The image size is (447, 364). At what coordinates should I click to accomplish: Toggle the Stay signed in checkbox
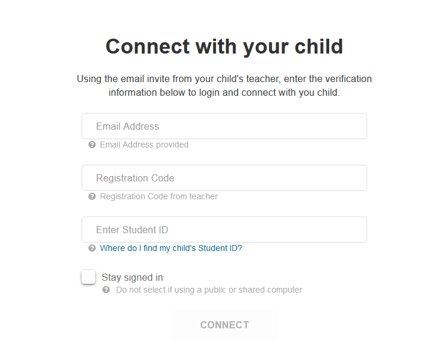point(89,277)
